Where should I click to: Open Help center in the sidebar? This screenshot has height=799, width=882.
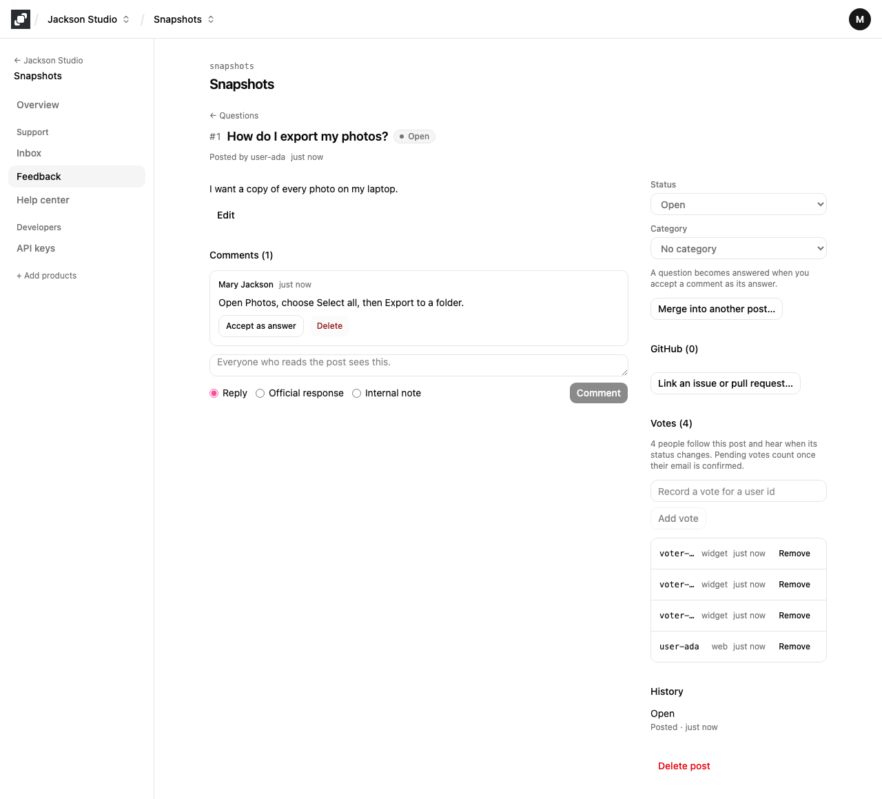coord(76,200)
